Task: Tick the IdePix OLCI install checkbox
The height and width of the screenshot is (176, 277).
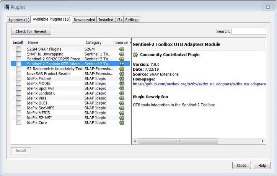Action: tap(18, 103)
